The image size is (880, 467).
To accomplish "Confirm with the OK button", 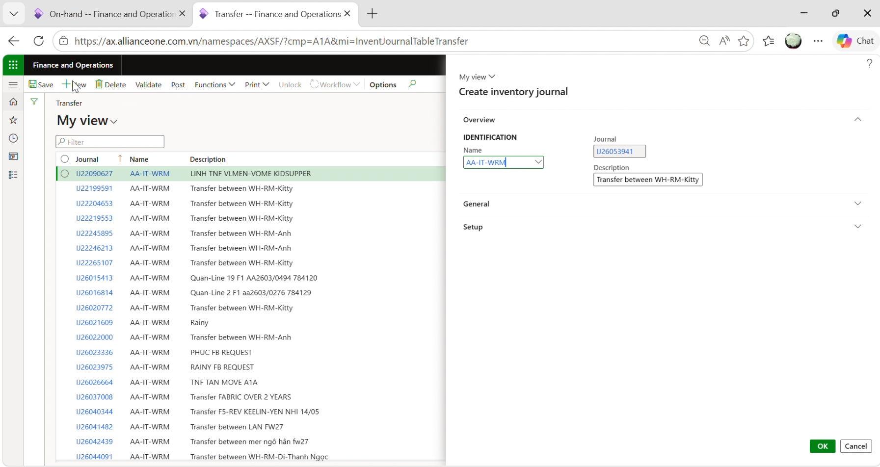I will coord(823,446).
